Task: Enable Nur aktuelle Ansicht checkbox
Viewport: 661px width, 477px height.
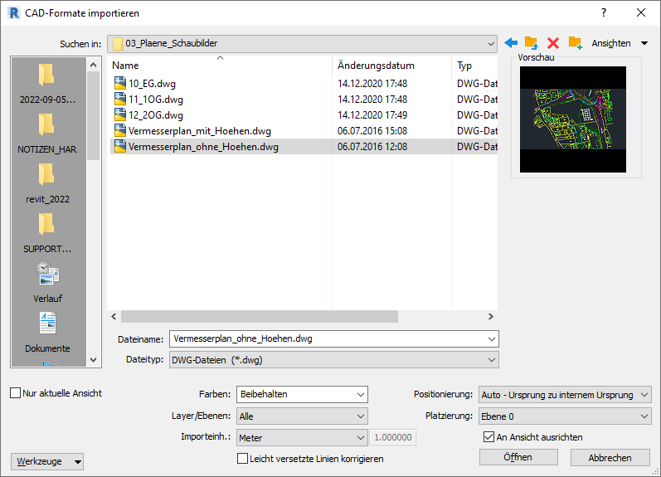Action: coord(16,393)
